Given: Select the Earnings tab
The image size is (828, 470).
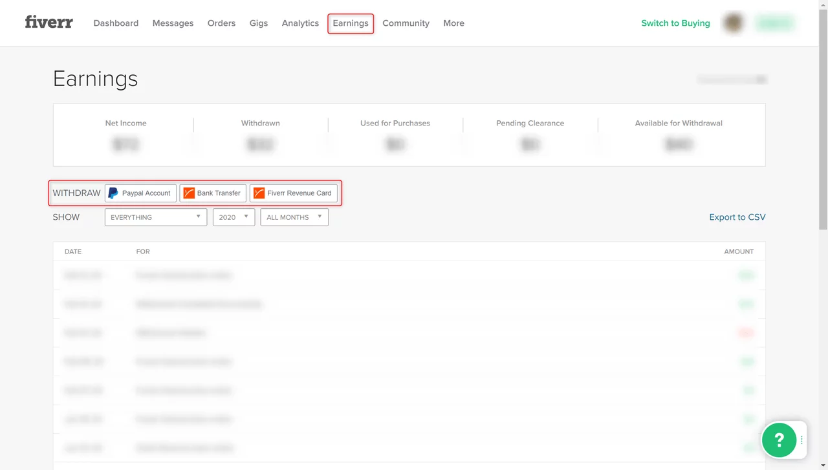Looking at the screenshot, I should click(x=351, y=23).
